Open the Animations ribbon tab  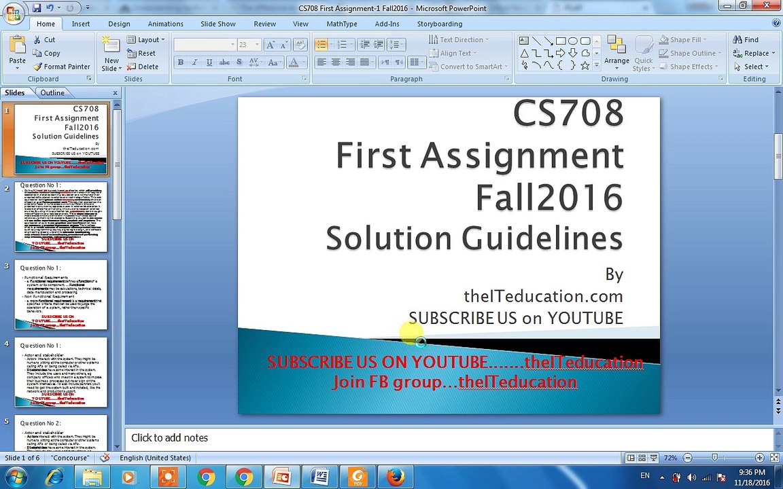[x=165, y=24]
